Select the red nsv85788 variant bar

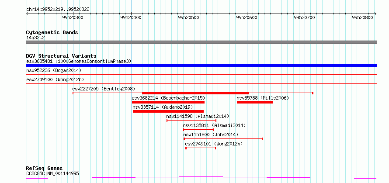click(255, 102)
